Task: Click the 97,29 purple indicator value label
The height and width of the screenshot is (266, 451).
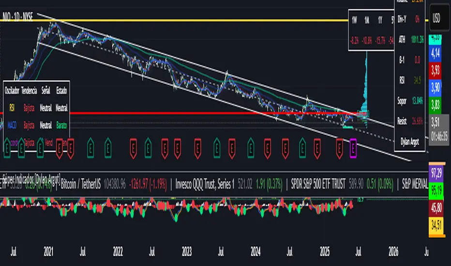Action: pos(436,174)
